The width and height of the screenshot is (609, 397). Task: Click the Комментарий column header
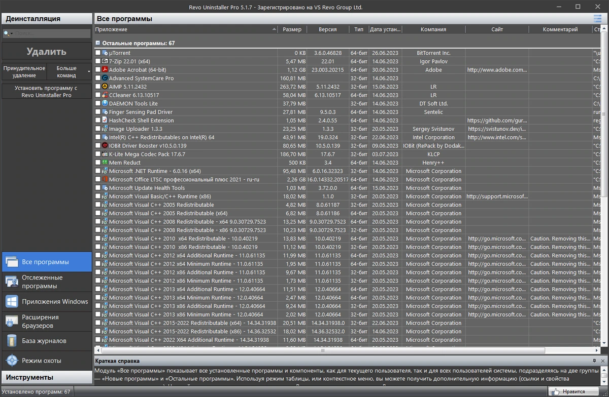tap(560, 29)
